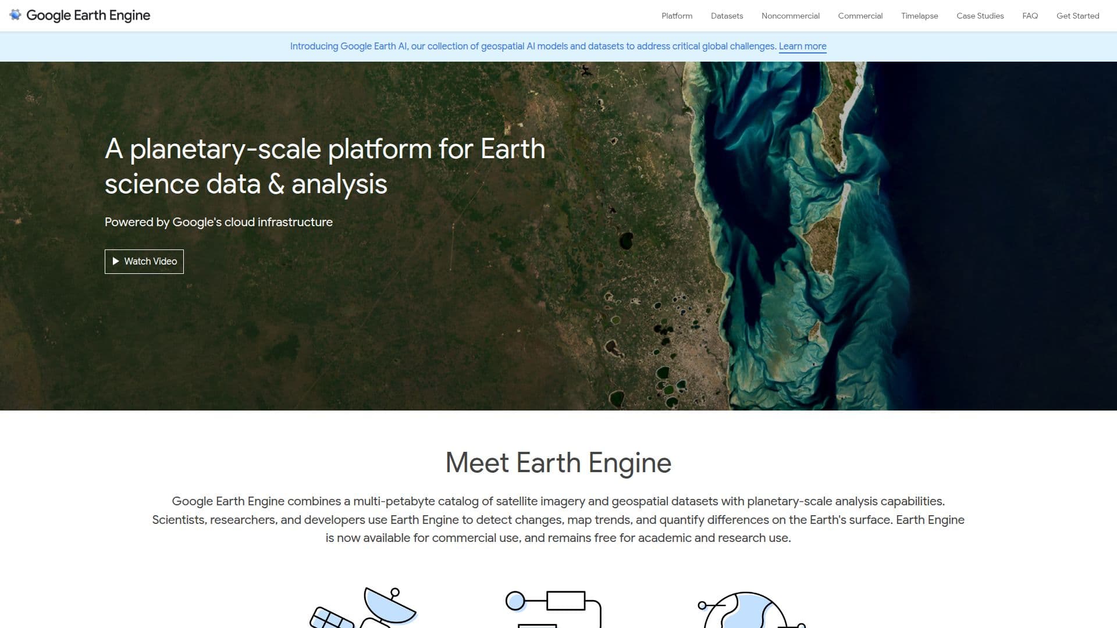
Task: Open the Platform menu item
Action: (x=677, y=16)
